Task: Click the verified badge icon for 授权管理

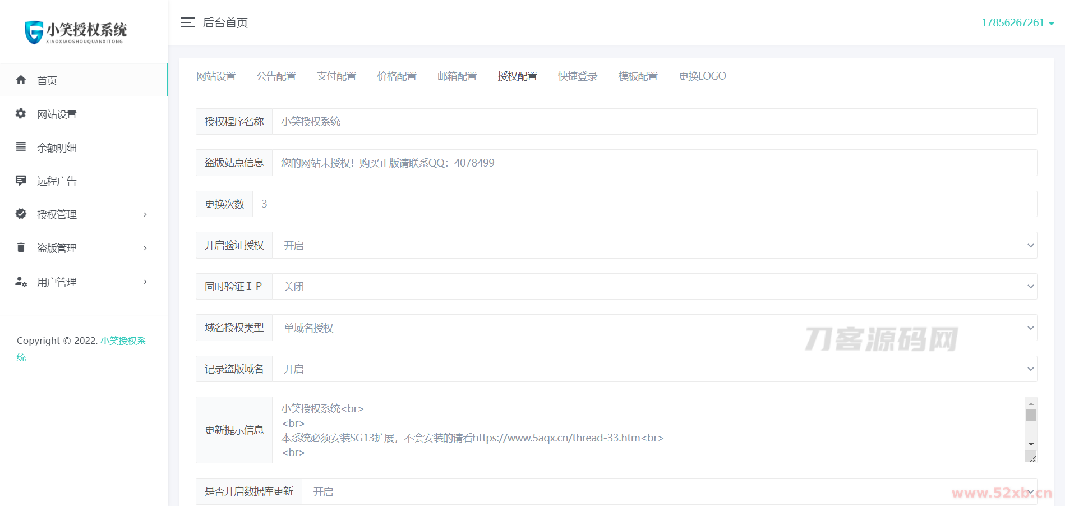Action: pyautogui.click(x=21, y=214)
